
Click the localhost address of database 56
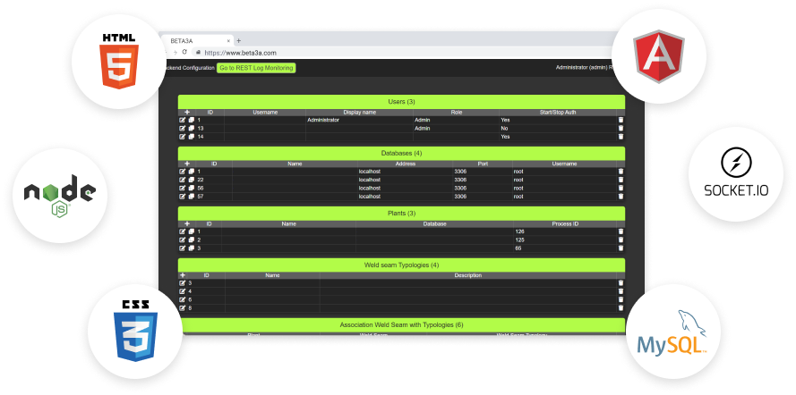pos(370,188)
